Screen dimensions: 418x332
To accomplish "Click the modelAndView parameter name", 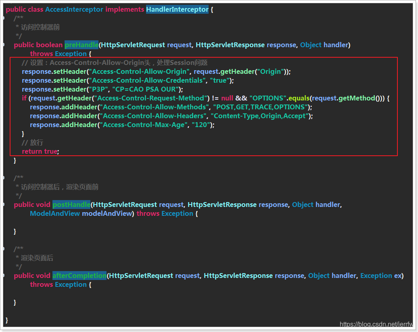I will (107, 213).
